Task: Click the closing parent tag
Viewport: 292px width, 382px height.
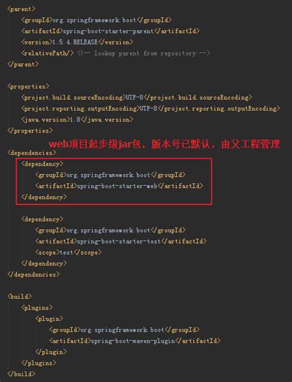Action: (x=23, y=64)
